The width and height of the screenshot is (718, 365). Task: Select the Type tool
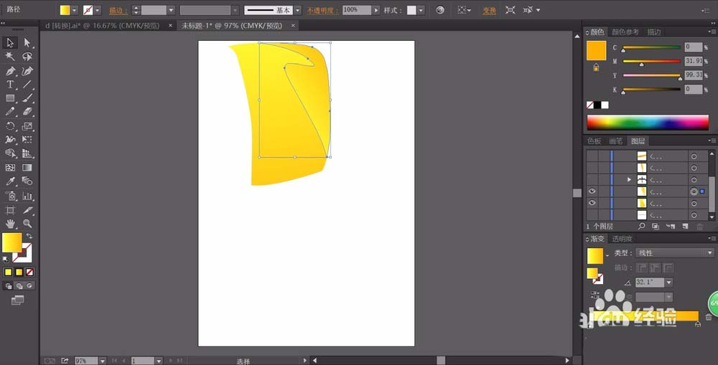pos(10,85)
